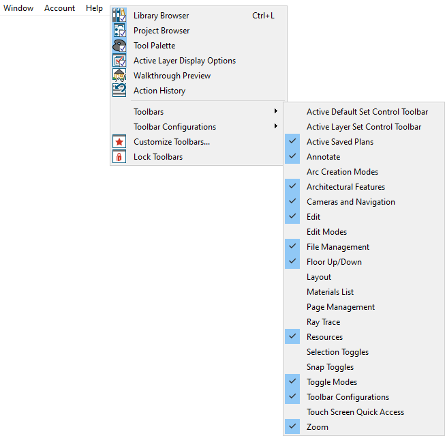The image size is (445, 436).
Task: Click the Tool Palette icon
Action: tap(119, 46)
